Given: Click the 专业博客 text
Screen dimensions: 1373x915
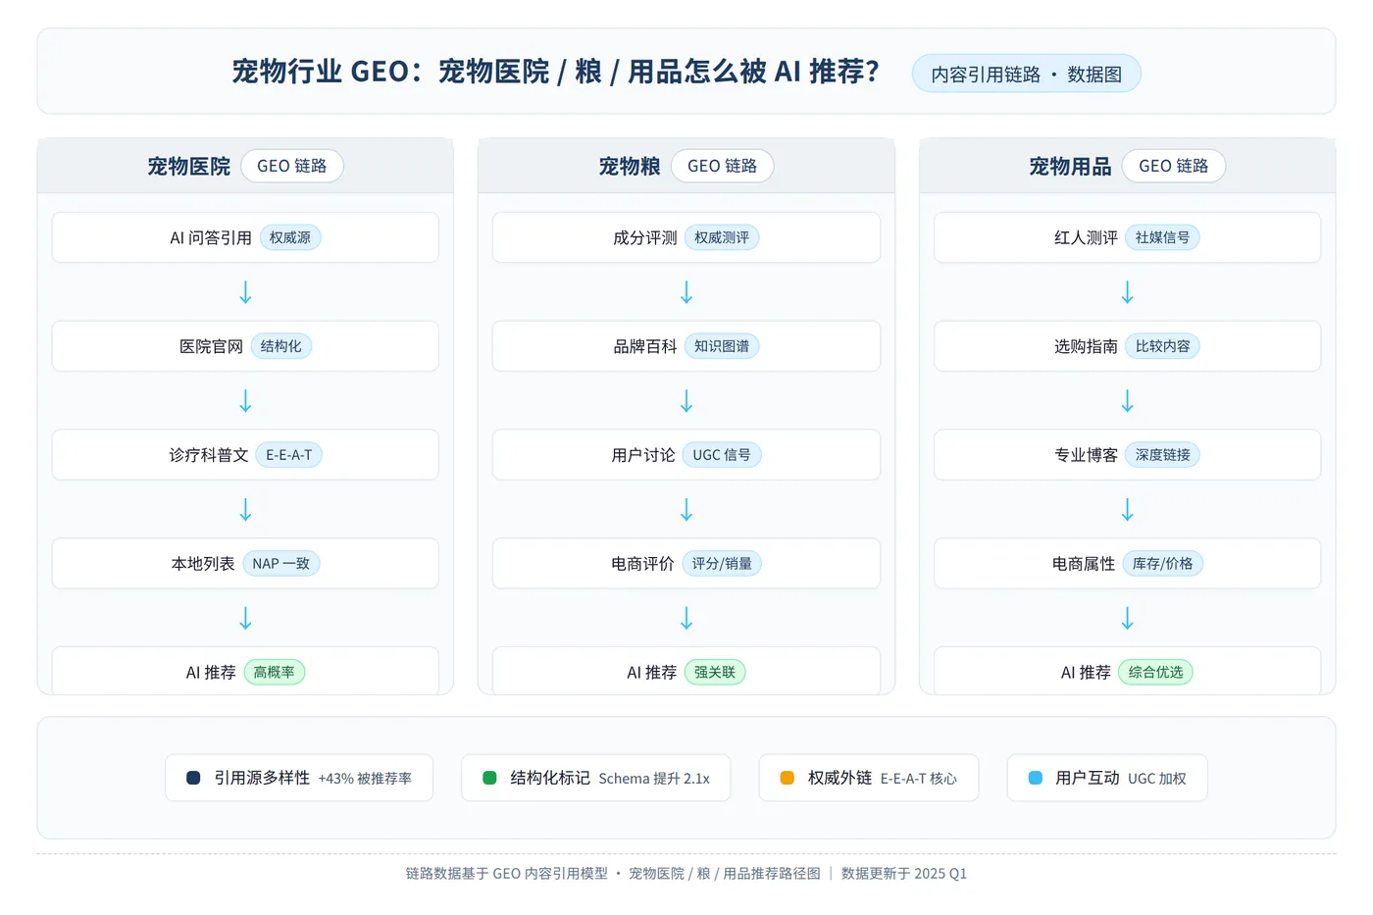Looking at the screenshot, I should [x=1086, y=455].
